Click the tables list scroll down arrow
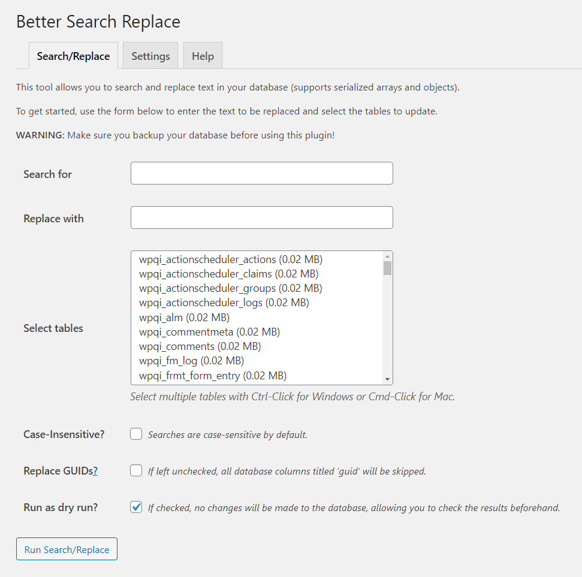582x577 pixels. pyautogui.click(x=387, y=379)
